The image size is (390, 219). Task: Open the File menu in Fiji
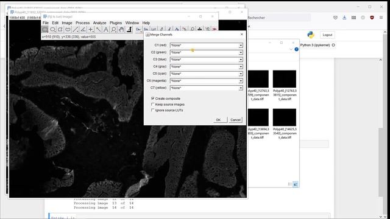point(46,23)
